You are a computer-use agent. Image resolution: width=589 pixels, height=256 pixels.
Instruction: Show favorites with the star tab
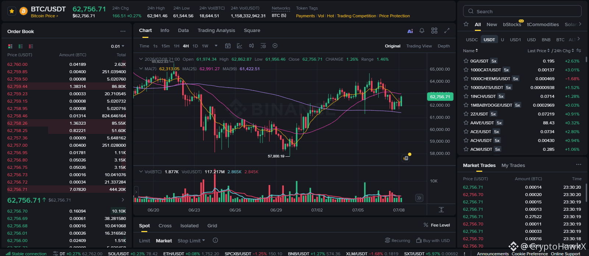pos(466,24)
